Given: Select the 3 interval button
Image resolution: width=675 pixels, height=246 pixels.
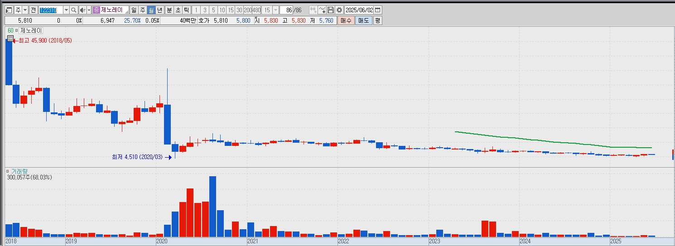Looking at the screenshot, I should click(204, 10).
